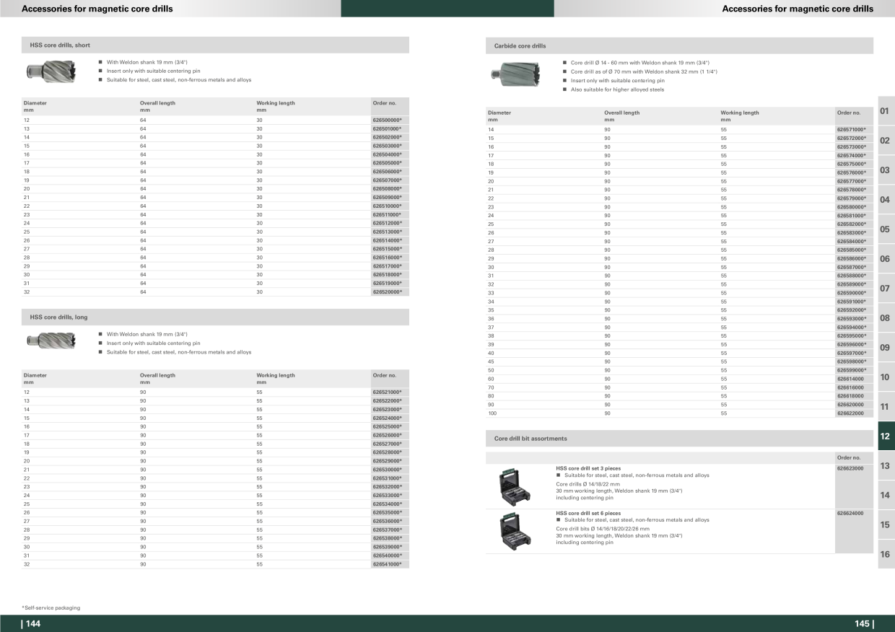Click the HSS core drill set 6 pieces title

point(588,513)
